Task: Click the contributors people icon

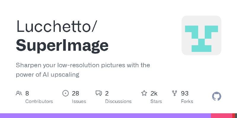Action: click(19, 94)
